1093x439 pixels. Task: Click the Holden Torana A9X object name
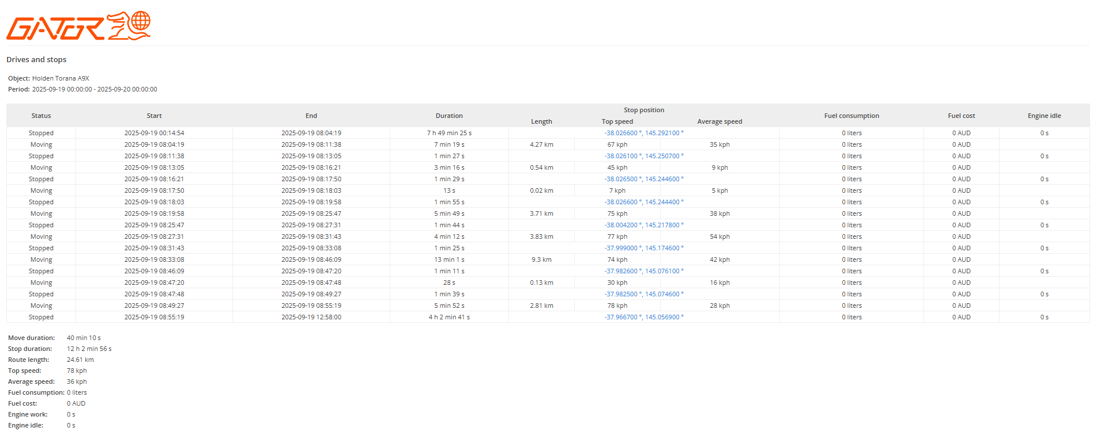click(61, 78)
